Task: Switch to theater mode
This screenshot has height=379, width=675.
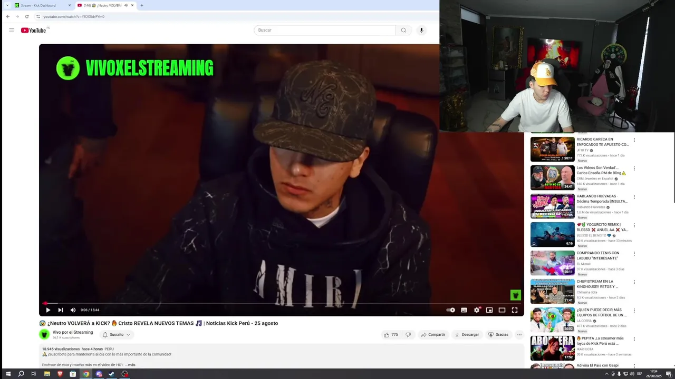Action: pos(502,310)
